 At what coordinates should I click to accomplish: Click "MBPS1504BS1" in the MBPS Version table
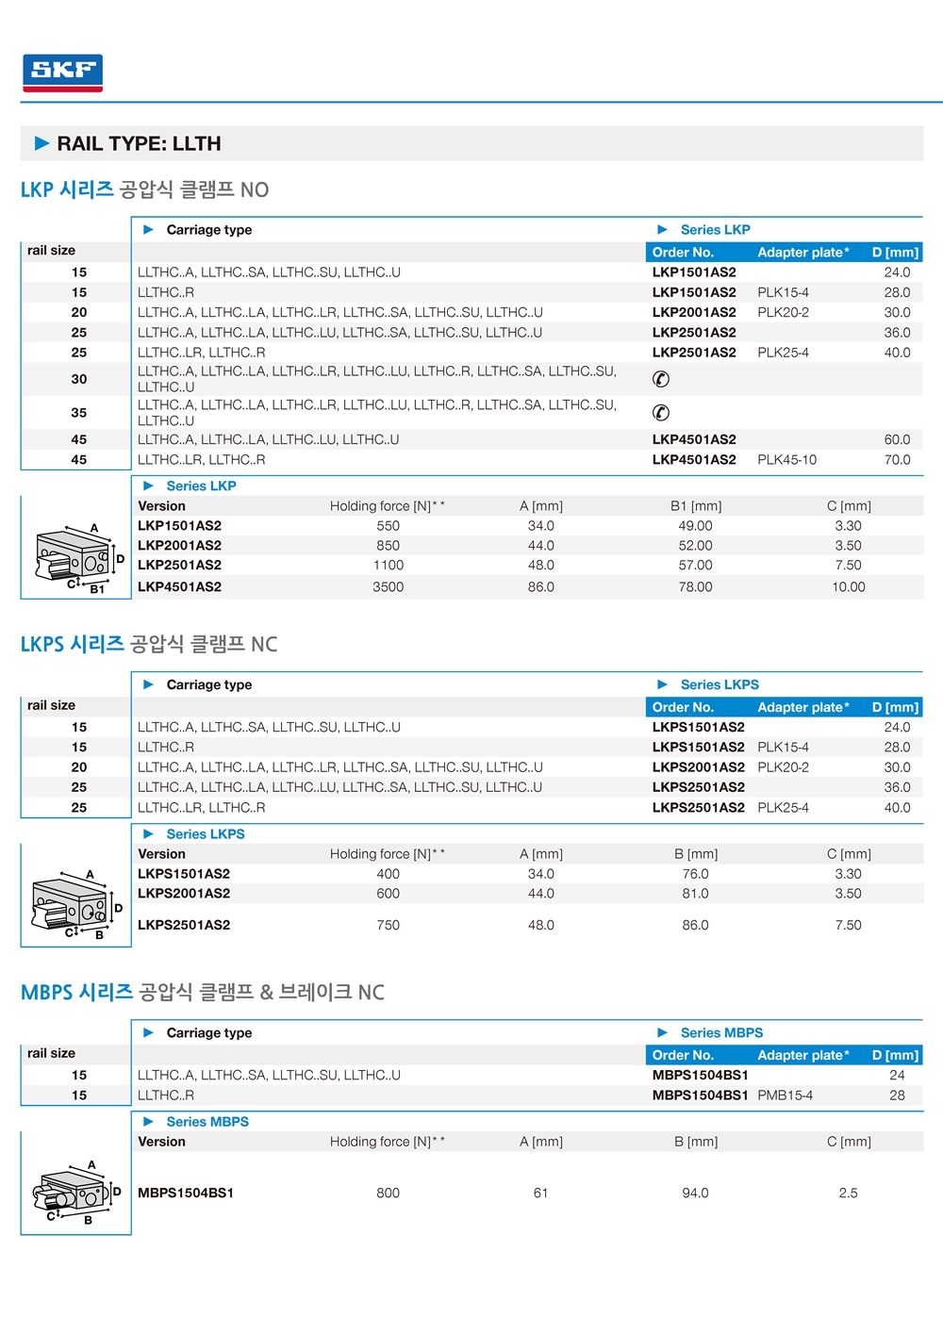(186, 1194)
